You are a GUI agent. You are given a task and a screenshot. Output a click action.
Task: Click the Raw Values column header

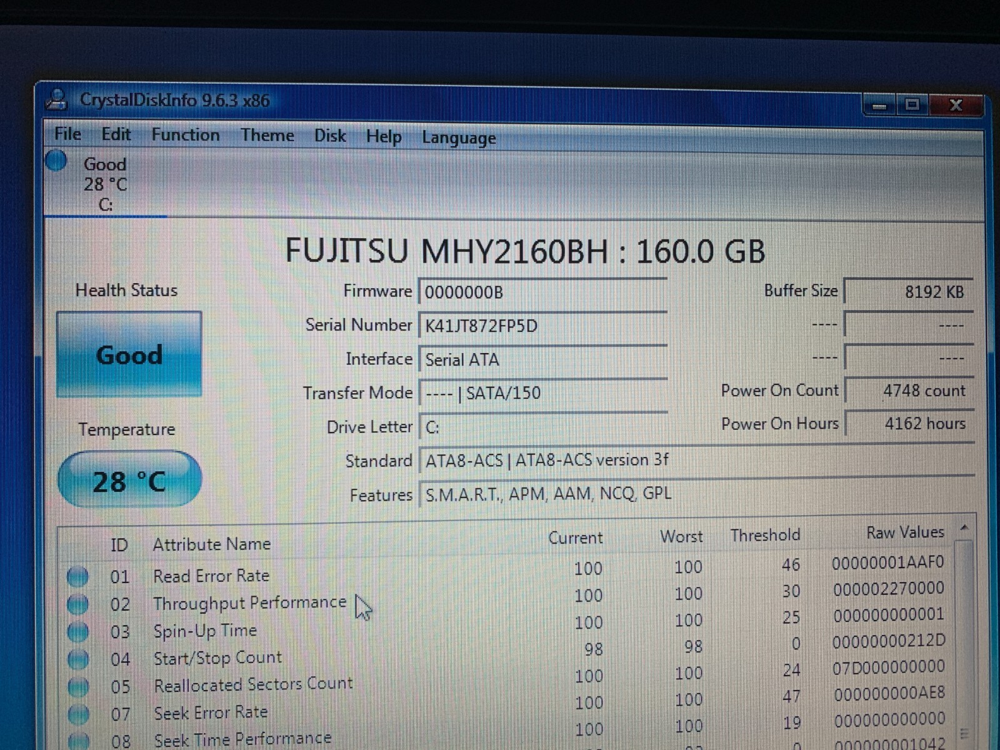click(x=905, y=532)
